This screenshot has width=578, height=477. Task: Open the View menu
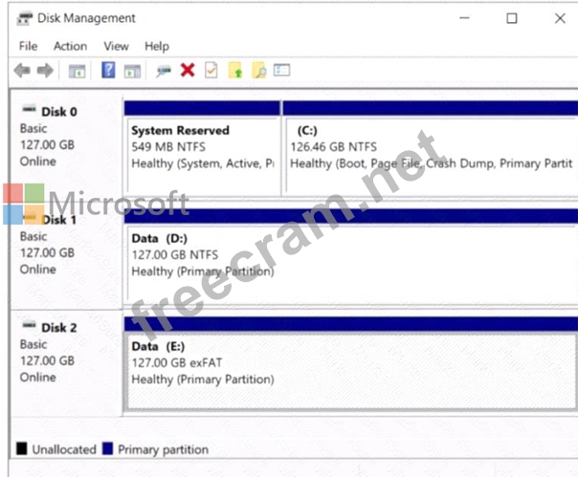[x=116, y=46]
